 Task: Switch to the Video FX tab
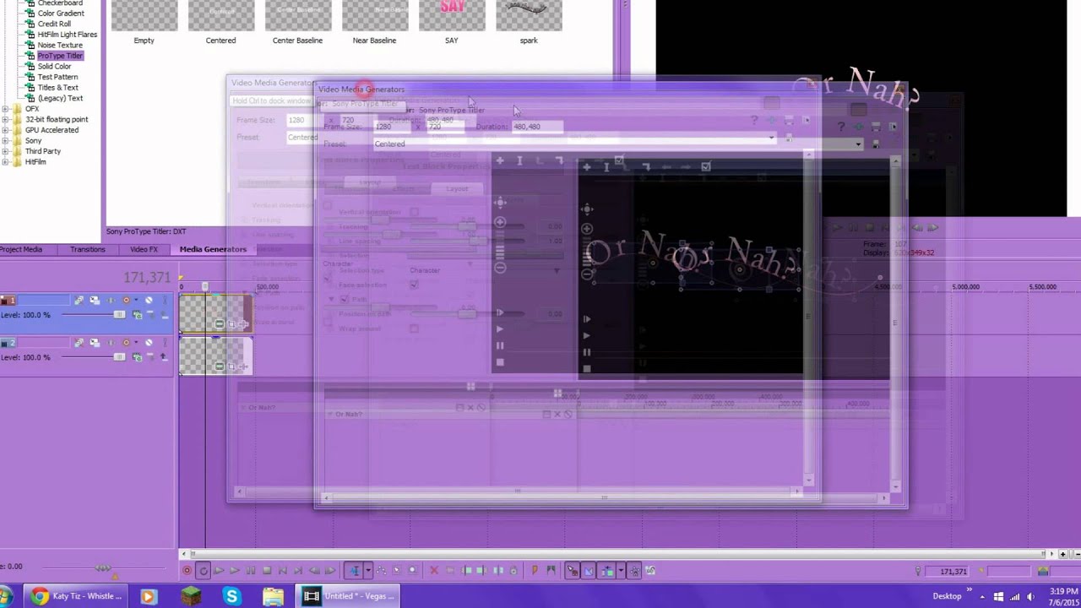pos(144,250)
